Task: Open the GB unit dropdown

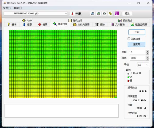Action: (143, 65)
